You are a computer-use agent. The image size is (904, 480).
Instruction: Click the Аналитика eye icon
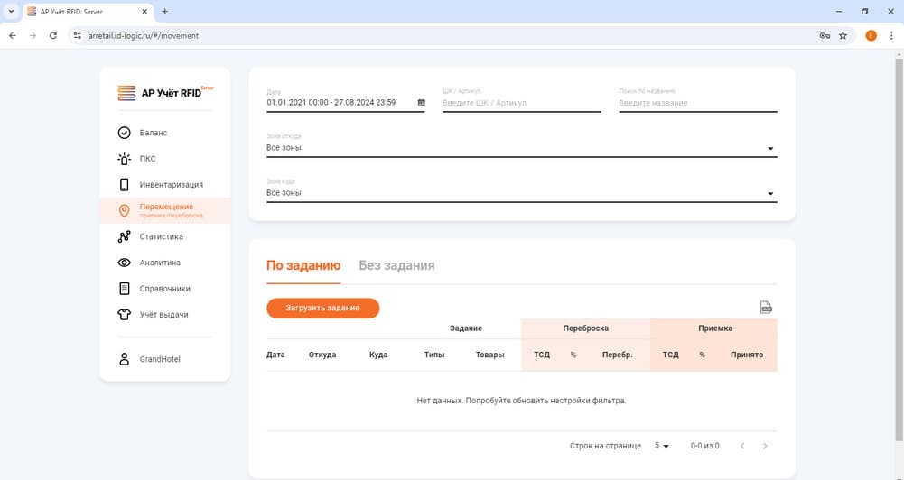pos(125,263)
